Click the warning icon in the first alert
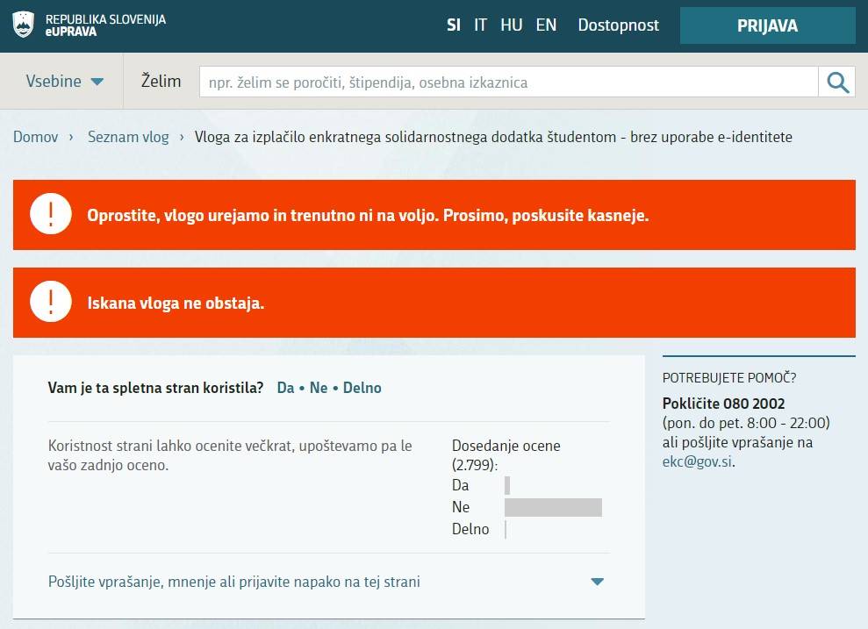Viewport: 868px width, 629px height. tap(50, 215)
